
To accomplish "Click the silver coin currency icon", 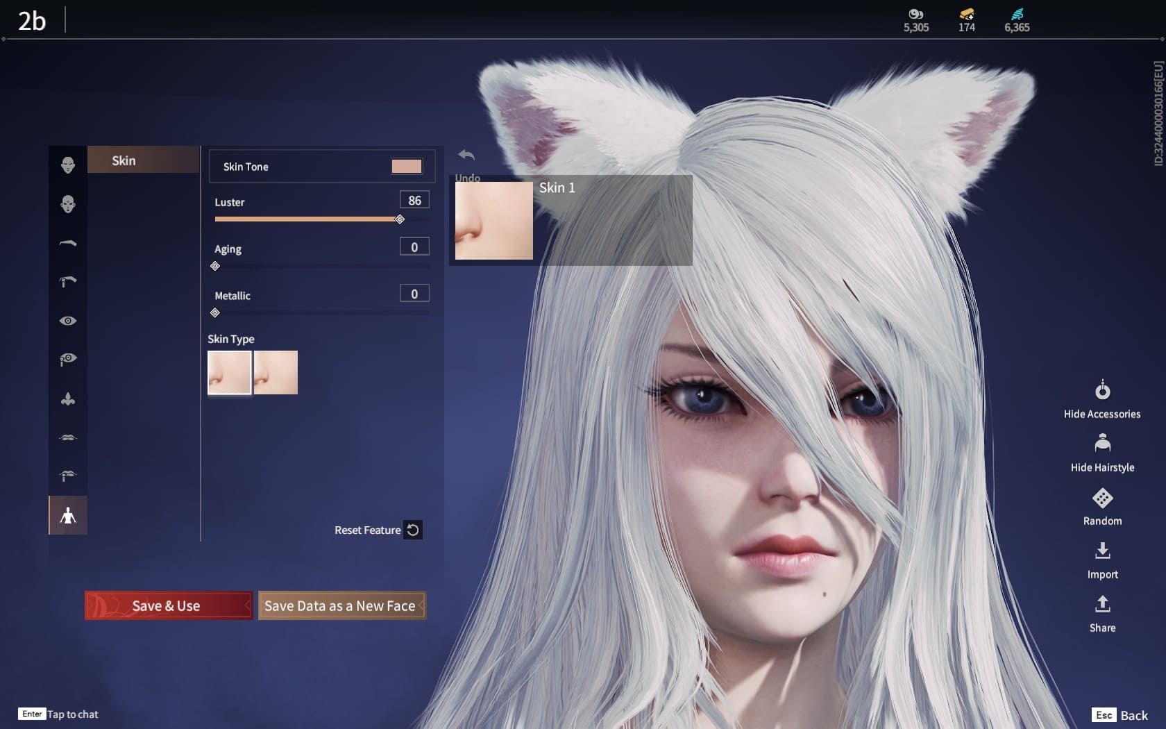I will (x=915, y=14).
